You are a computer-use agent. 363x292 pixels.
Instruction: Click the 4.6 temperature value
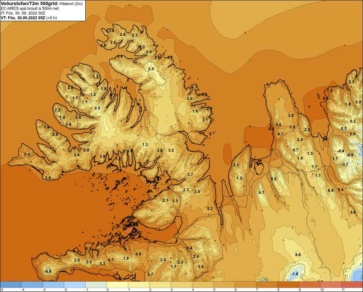pyautogui.click(x=138, y=254)
